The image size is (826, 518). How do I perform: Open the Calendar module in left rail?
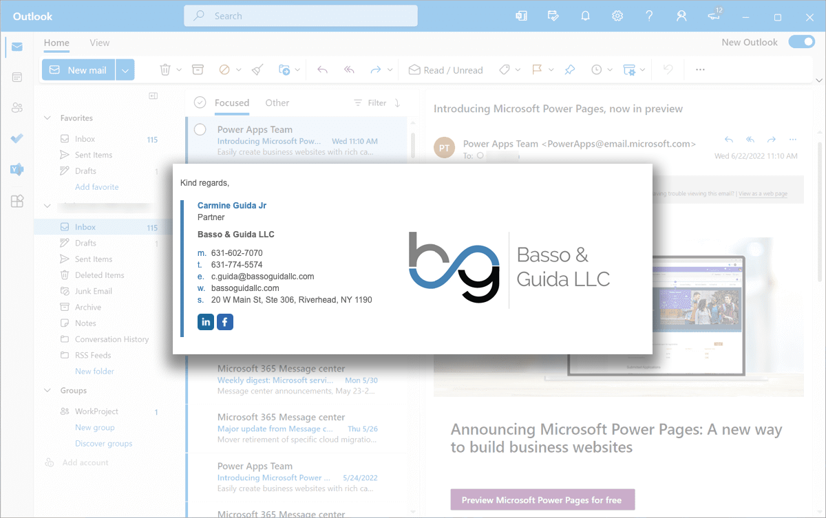click(x=17, y=77)
